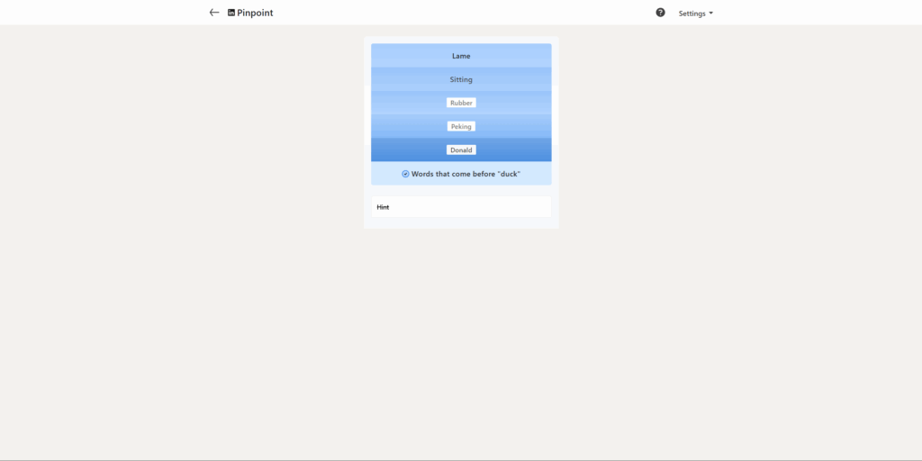The width and height of the screenshot is (922, 461).
Task: Click the "Rubber" clue label
Action: pos(461,103)
